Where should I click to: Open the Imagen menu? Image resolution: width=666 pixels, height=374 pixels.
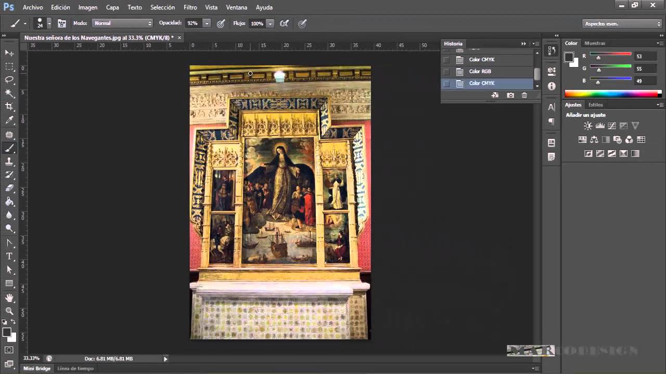(x=88, y=8)
